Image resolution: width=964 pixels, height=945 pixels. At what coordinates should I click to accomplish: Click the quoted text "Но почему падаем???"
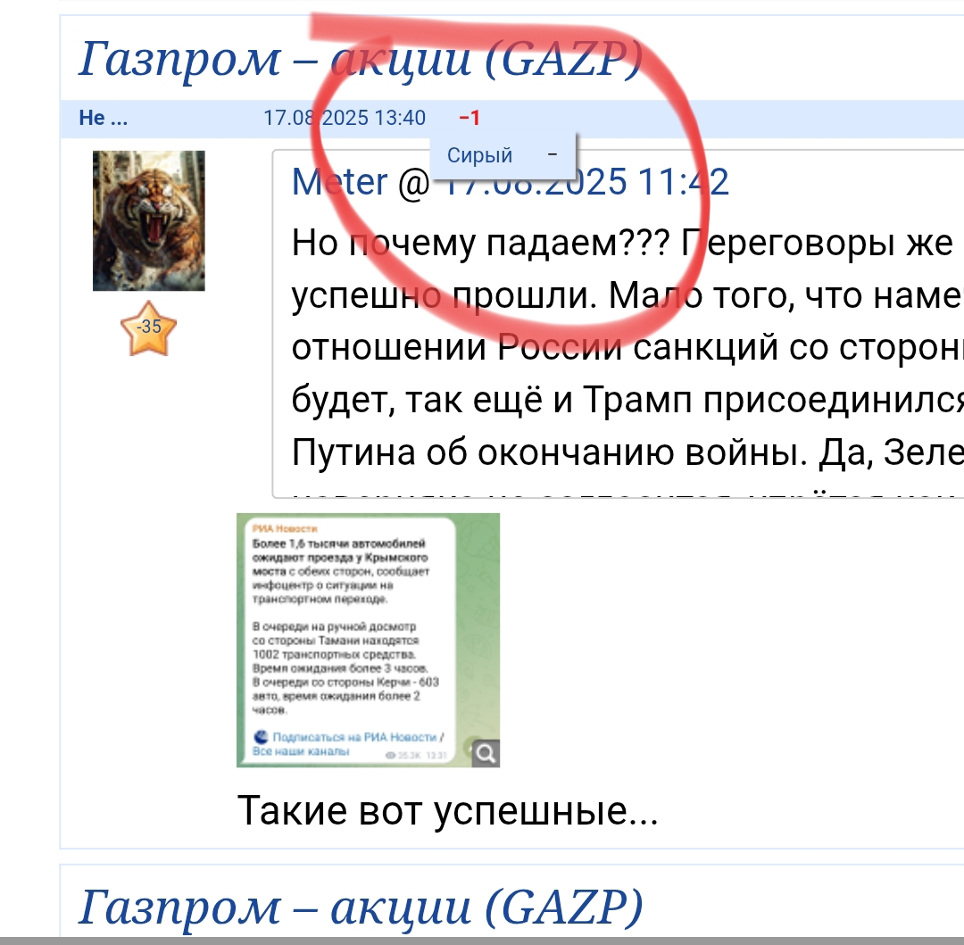click(481, 243)
